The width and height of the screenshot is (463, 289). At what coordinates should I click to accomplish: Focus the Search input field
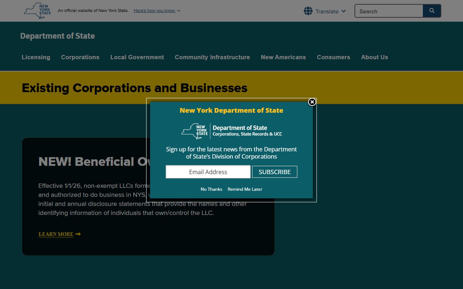pos(389,11)
